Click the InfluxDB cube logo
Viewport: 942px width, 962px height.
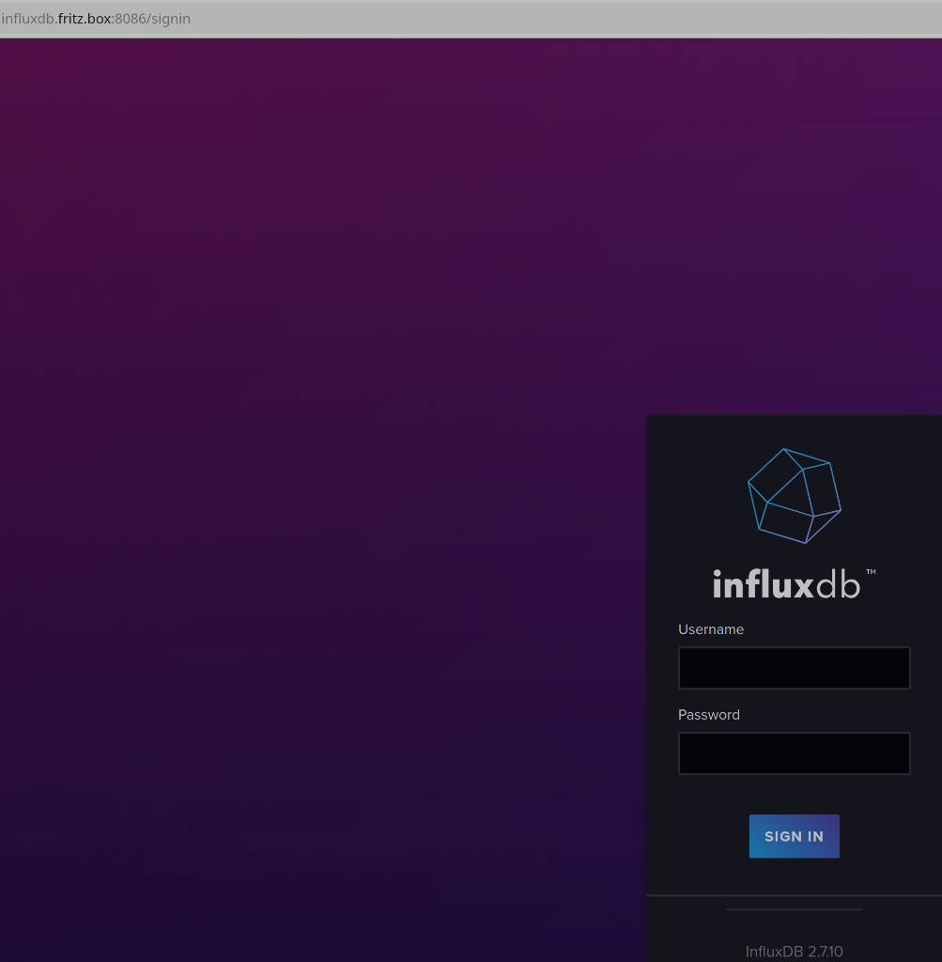point(794,495)
